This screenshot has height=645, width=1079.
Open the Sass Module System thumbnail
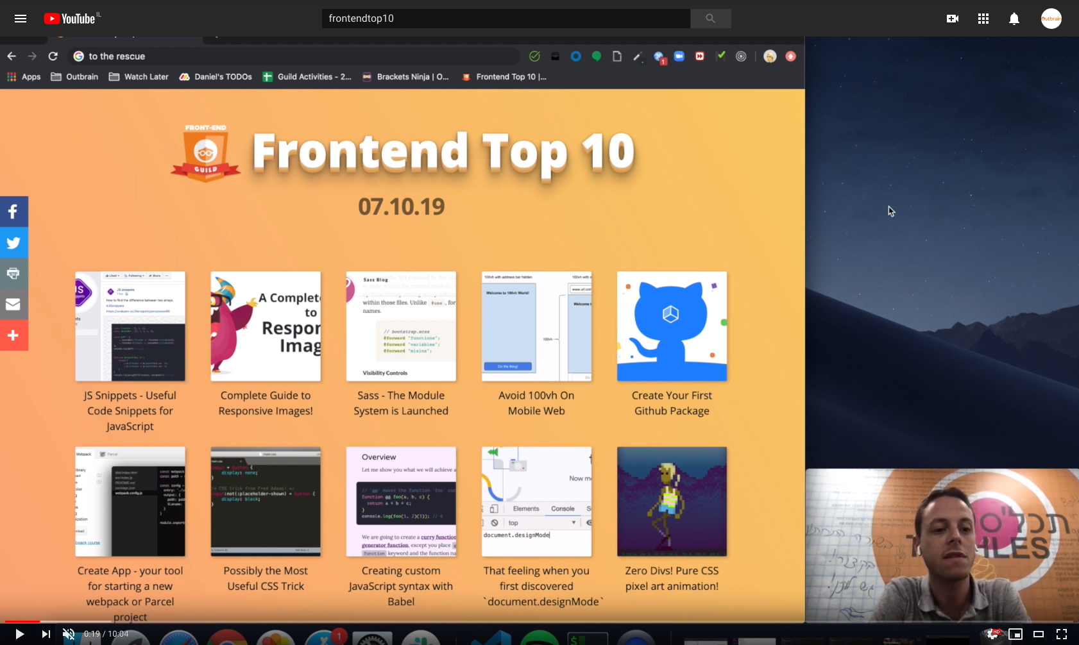coord(401,326)
